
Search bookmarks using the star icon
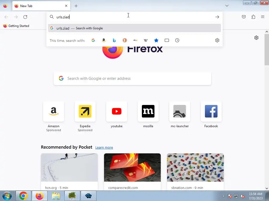tap(156, 40)
